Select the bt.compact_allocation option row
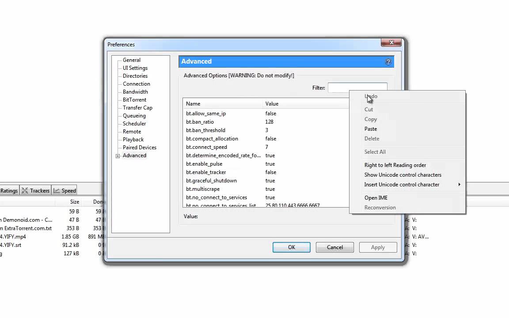 pos(266,139)
